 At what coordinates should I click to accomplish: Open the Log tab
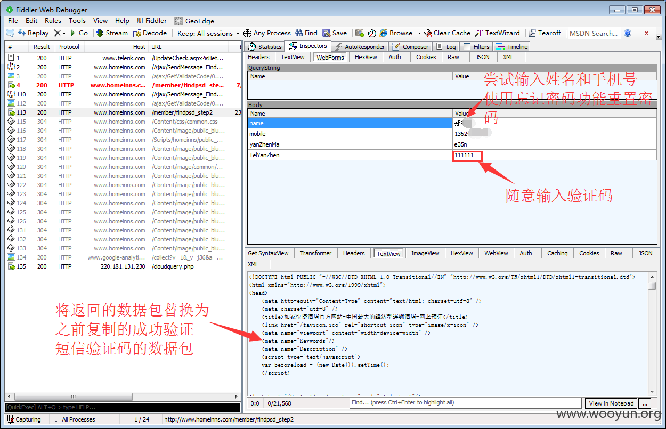pos(446,47)
